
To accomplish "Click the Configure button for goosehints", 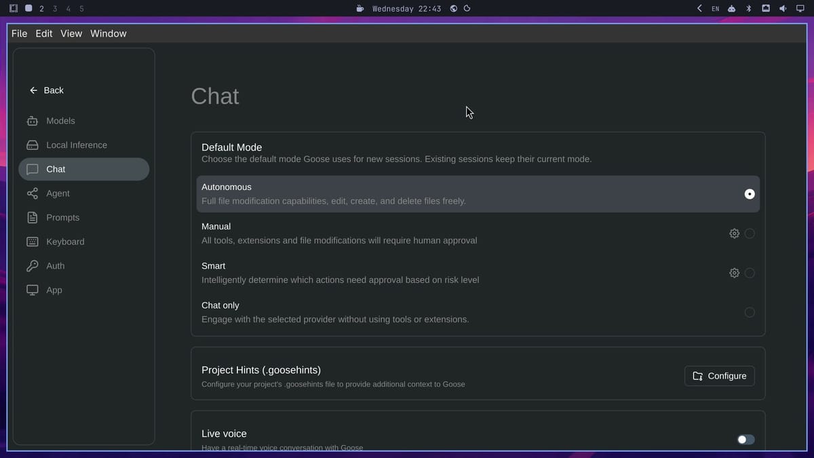I will coord(720,376).
